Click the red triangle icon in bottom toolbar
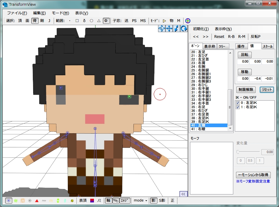 click(37, 201)
